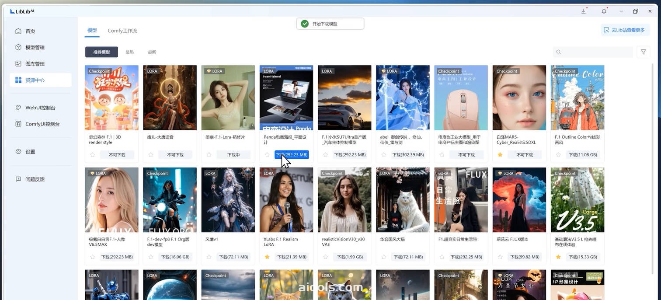The width and height of the screenshot is (661, 300).
Task: Click the 下载(99.82 MB) button
Action: point(525,257)
